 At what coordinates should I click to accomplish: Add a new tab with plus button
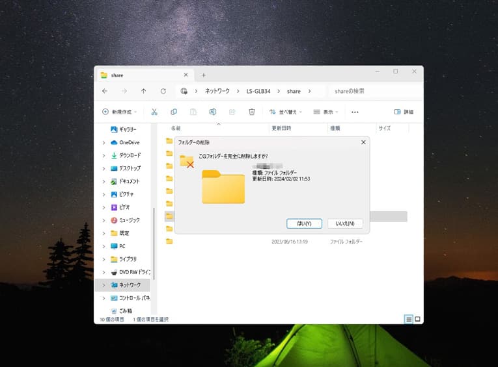click(203, 75)
